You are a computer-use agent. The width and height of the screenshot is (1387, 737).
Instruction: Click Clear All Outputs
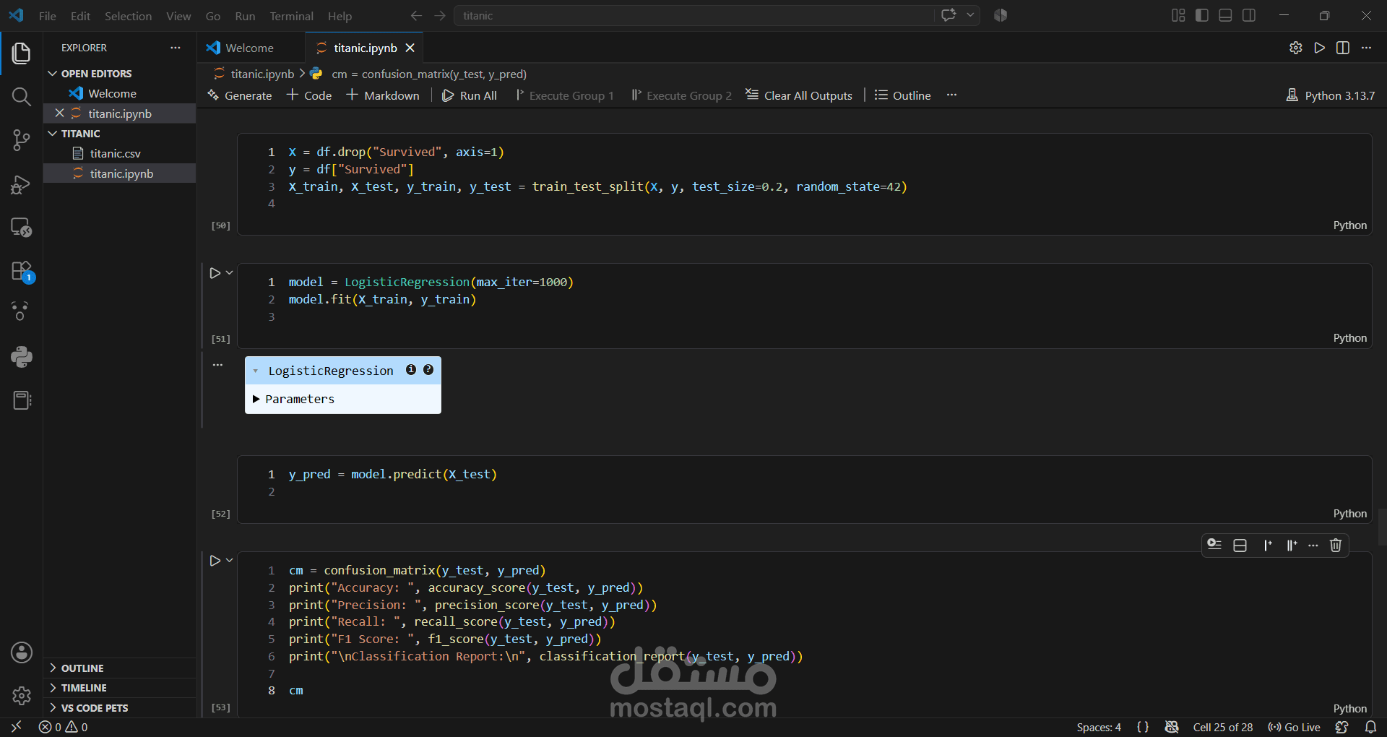click(799, 95)
